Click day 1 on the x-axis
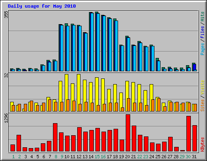Image resolution: width=207 pixels, height=161 pixels. click(13, 157)
